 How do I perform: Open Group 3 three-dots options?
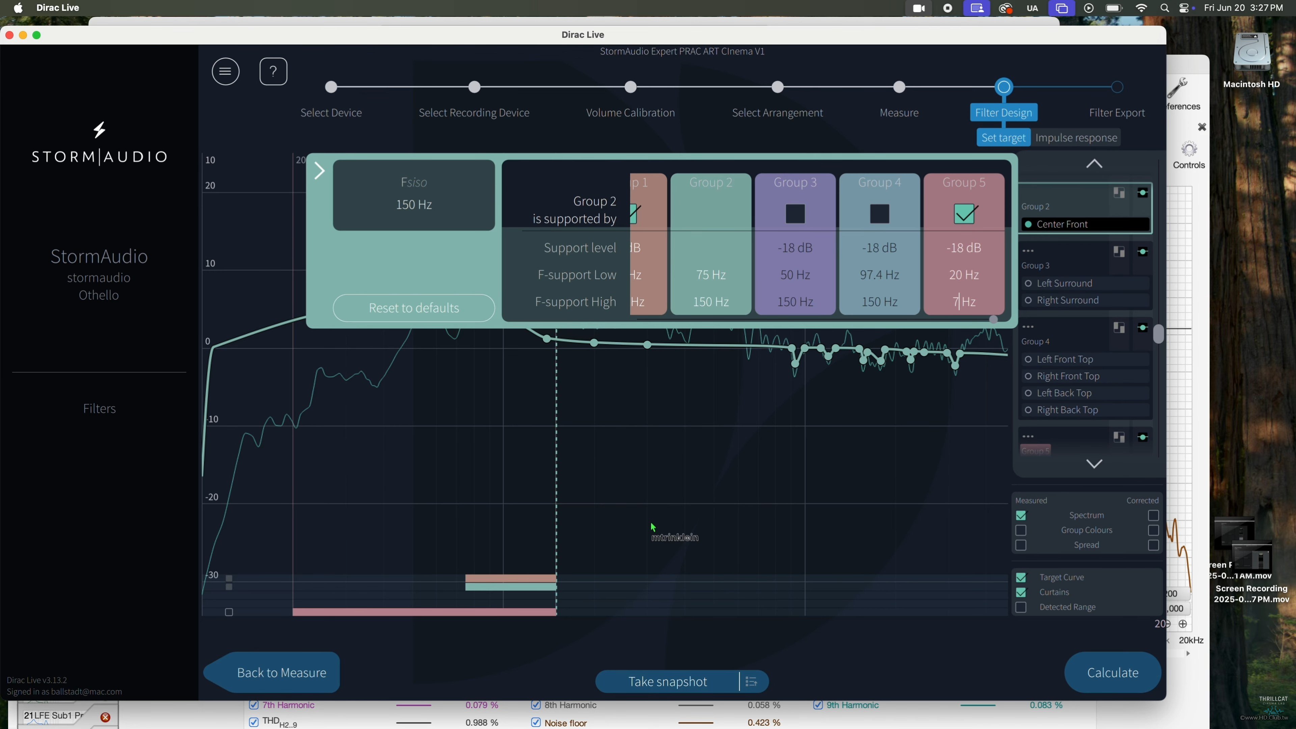[1028, 251]
